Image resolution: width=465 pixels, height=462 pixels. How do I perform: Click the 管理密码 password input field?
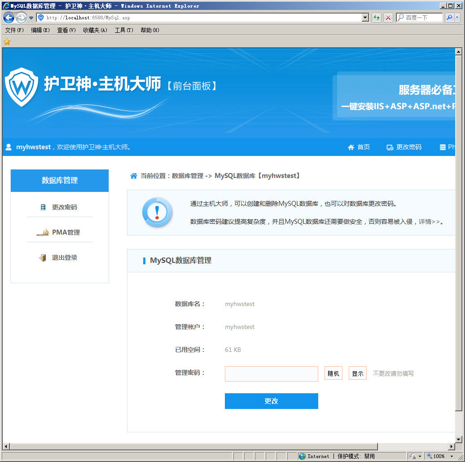coord(271,373)
